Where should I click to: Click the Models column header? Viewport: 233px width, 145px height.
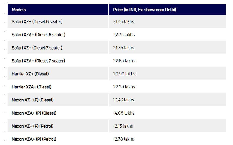point(19,10)
